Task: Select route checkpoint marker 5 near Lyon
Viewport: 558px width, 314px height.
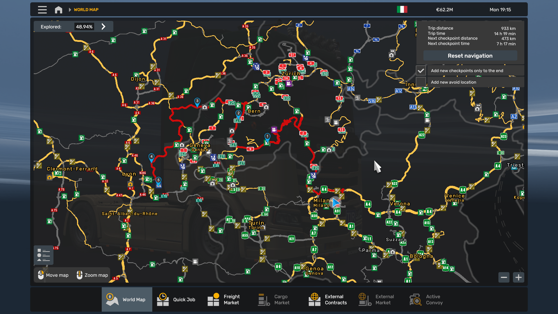Action: click(158, 181)
